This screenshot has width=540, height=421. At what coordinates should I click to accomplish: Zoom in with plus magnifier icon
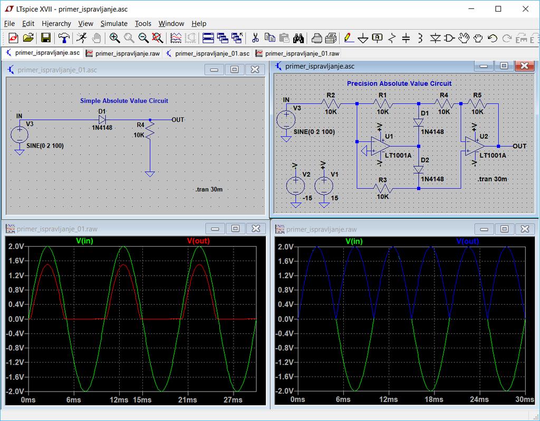point(114,38)
